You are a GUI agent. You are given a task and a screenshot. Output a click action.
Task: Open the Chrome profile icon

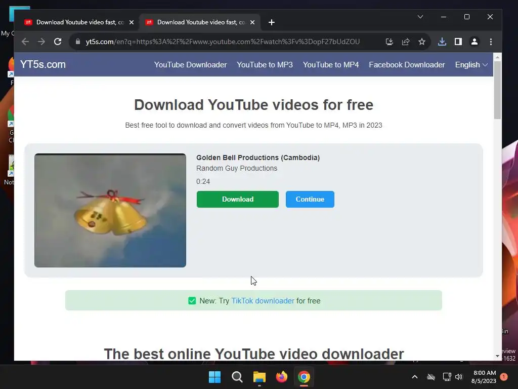tap(474, 42)
